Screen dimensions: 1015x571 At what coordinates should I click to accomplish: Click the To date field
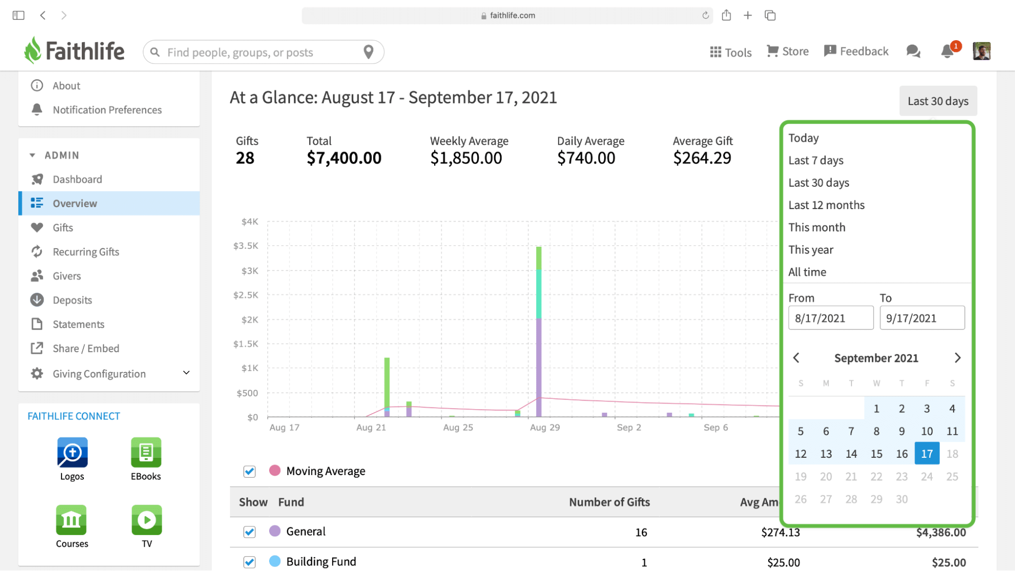[922, 318]
